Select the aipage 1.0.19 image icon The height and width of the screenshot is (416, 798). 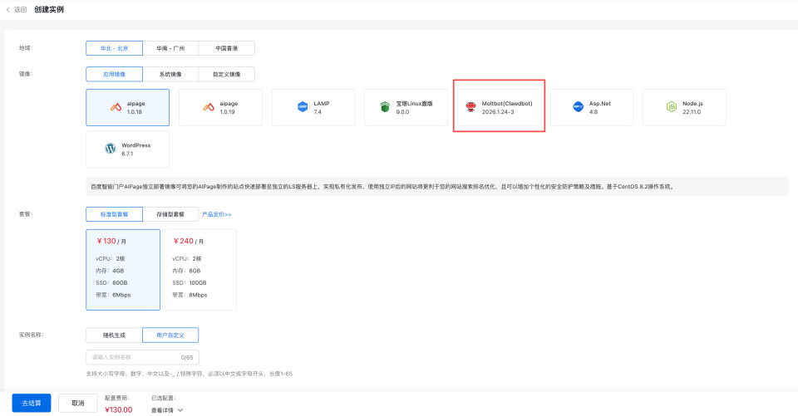pos(209,107)
